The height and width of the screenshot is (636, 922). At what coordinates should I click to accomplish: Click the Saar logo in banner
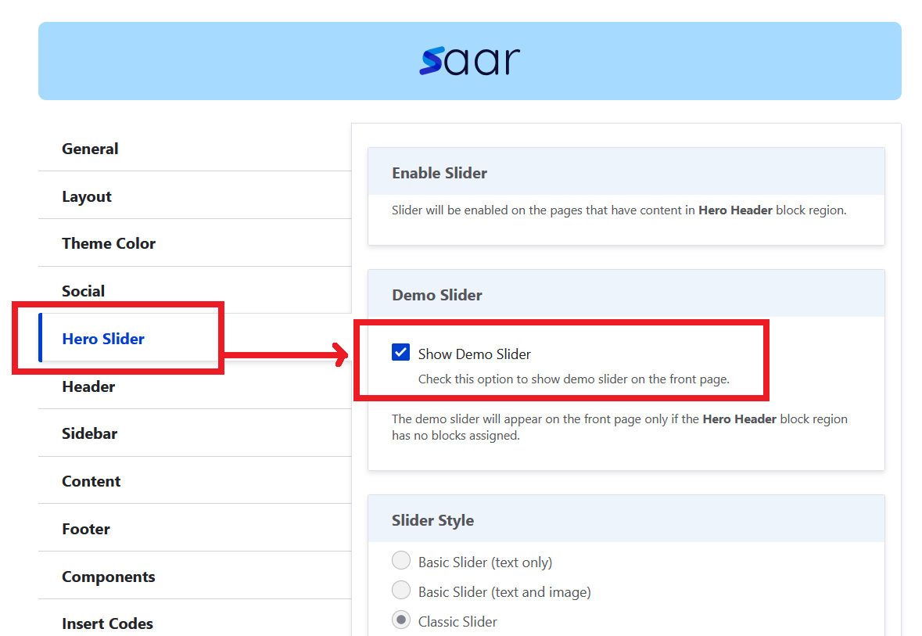(469, 61)
